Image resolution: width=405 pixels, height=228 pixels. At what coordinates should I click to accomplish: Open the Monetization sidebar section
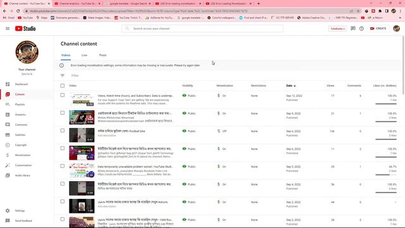[x=27, y=155]
